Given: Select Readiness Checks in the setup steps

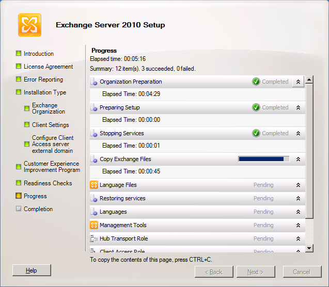Looking at the screenshot, I should pyautogui.click(x=48, y=183).
